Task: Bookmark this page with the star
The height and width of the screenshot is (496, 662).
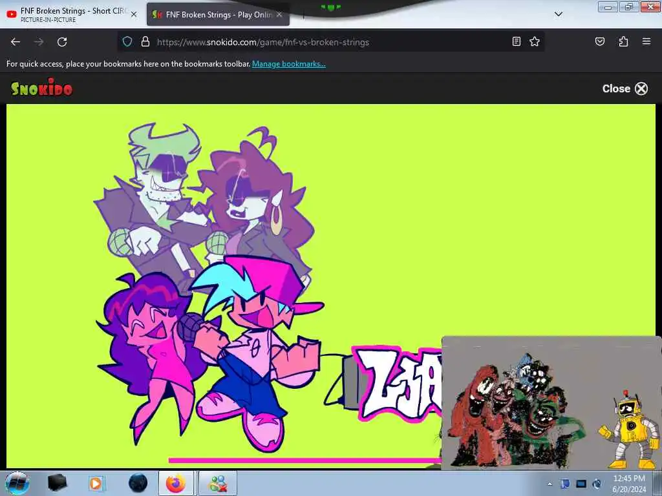Action: (535, 41)
